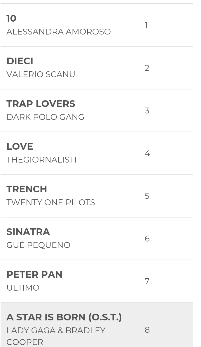Open the TRENCH album entry
201x347 pixels.
click(x=27, y=189)
